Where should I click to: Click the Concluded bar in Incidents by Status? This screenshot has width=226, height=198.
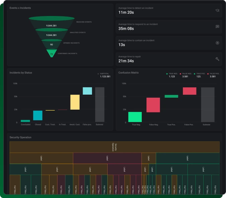click(25, 121)
